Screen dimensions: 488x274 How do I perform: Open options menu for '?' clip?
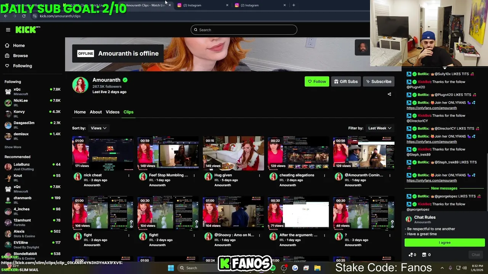390,235
